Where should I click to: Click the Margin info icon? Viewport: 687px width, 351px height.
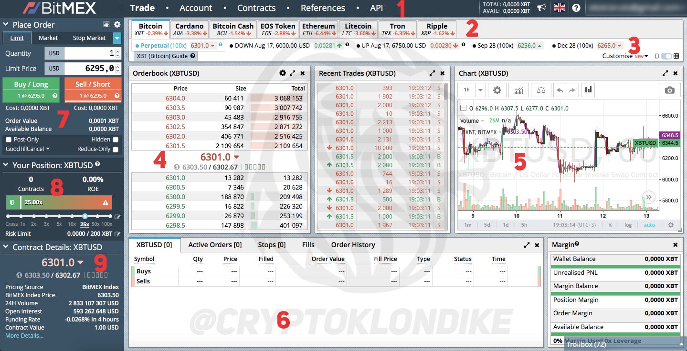pos(577,244)
